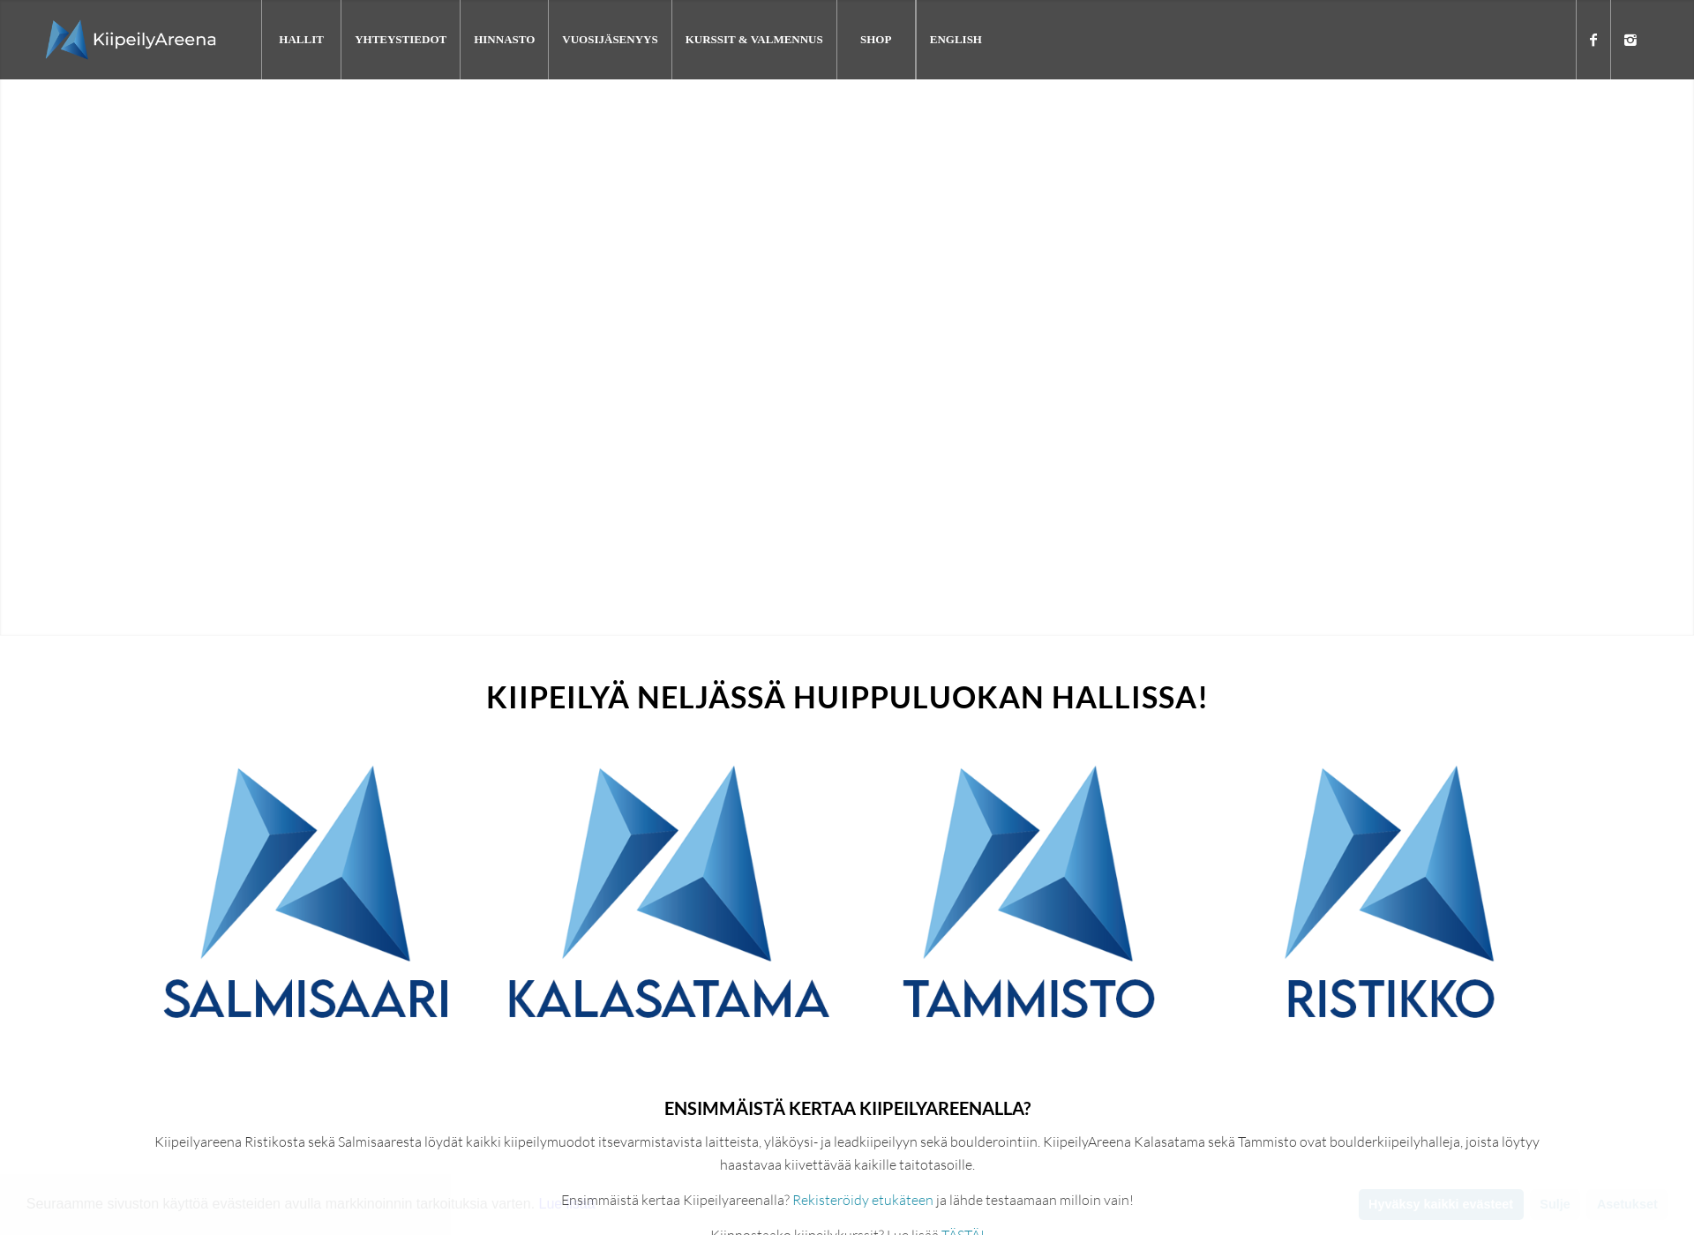Go to YHTEYSTIEDOT page
This screenshot has height=1235, width=1694.
click(x=401, y=40)
